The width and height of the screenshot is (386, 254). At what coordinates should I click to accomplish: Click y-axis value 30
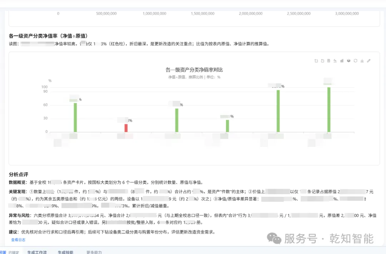(45, 118)
